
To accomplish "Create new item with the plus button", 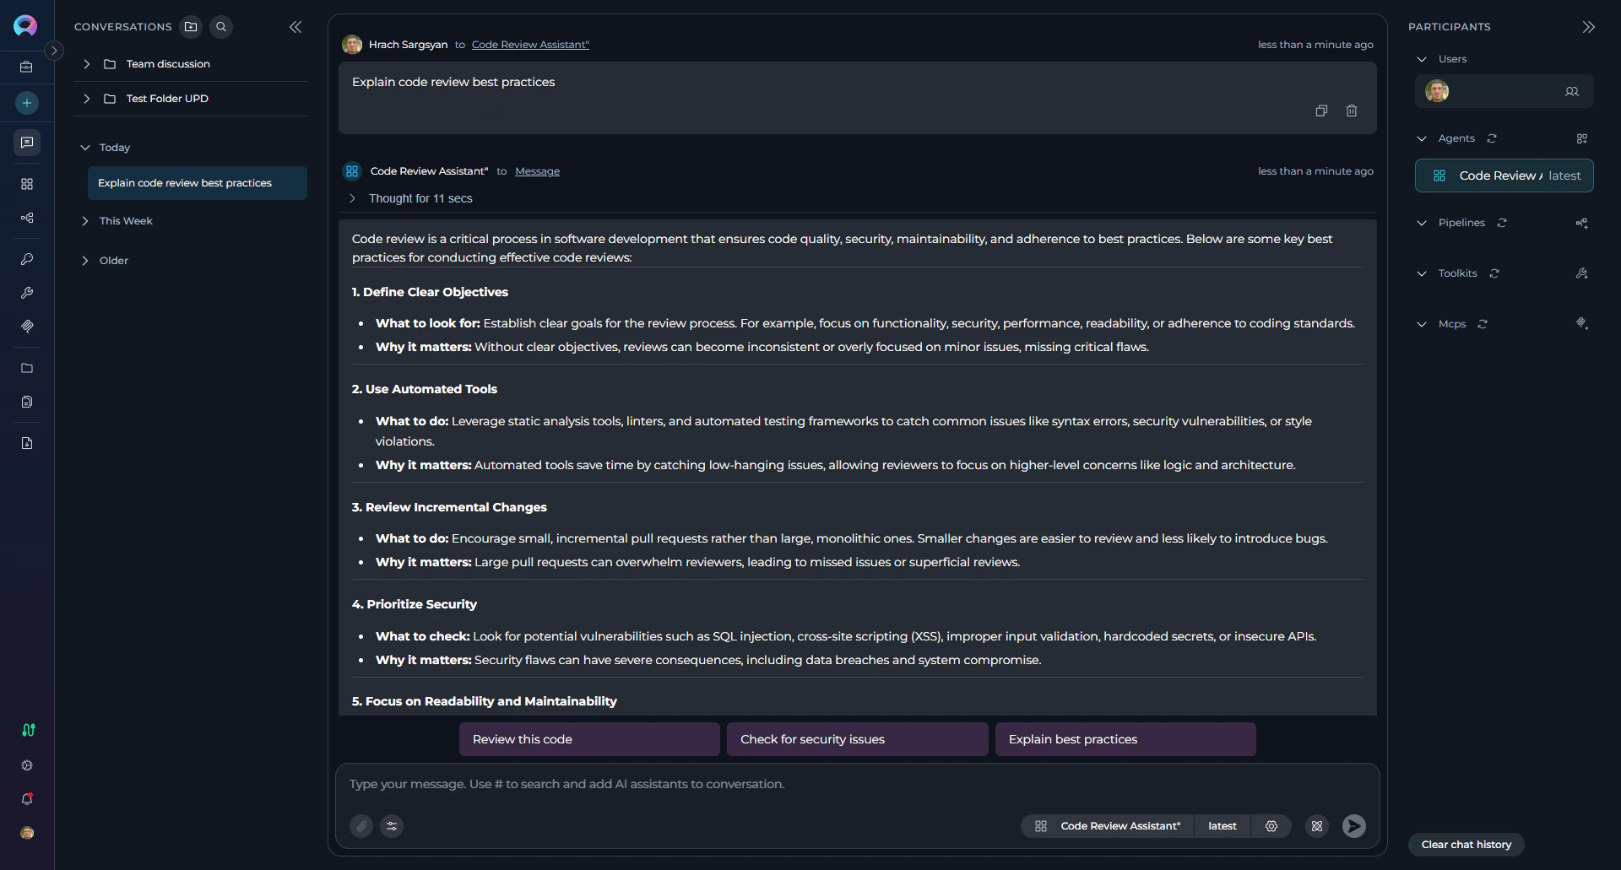I will pos(26,102).
